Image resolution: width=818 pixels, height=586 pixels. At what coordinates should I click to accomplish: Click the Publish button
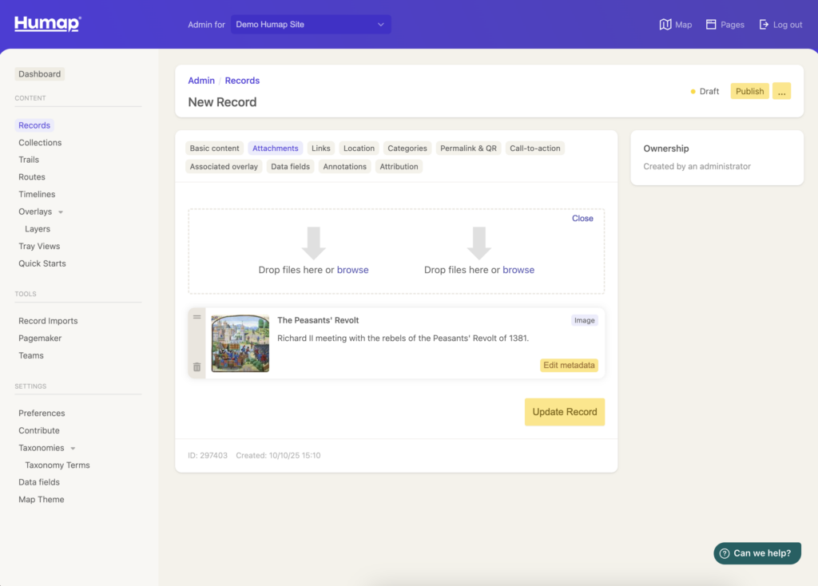click(x=749, y=91)
